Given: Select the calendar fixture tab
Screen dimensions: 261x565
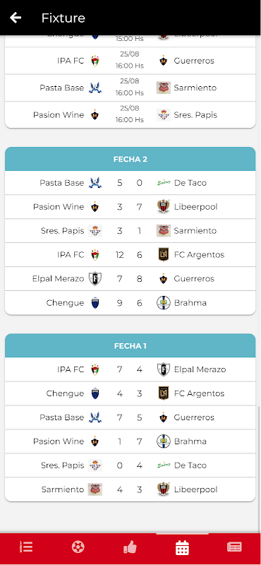Looking at the screenshot, I should (182, 547).
